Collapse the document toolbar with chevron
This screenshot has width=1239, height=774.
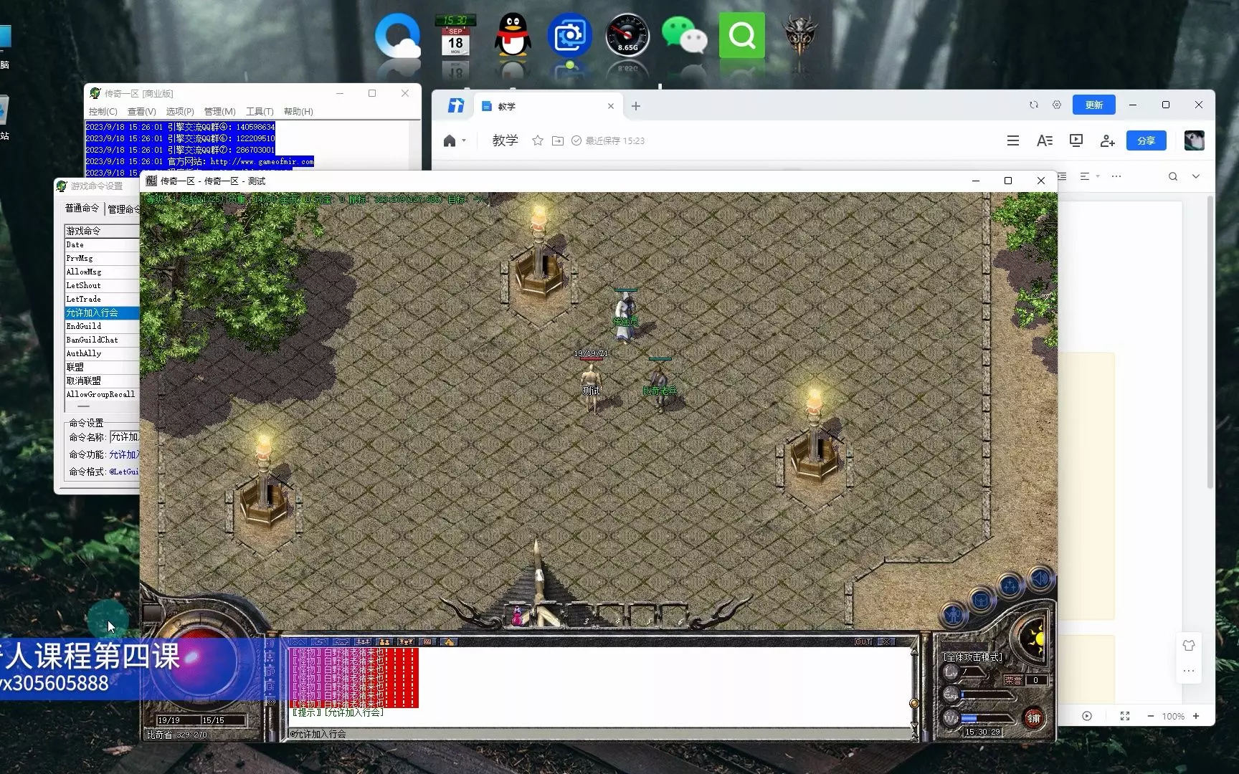click(1196, 176)
